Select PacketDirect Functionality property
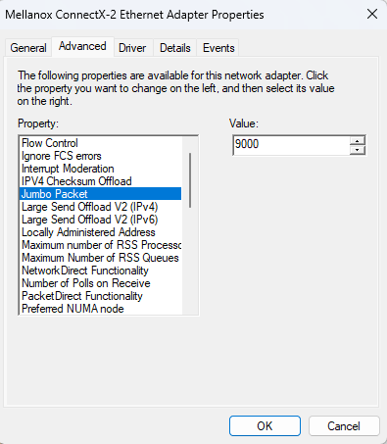The image size is (387, 444). [x=100, y=296]
